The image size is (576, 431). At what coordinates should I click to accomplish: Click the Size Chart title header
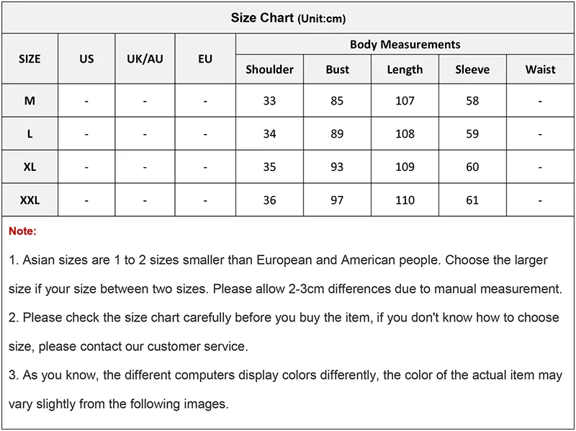pos(288,17)
